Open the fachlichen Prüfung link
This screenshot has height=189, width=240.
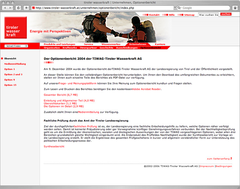pyautogui.click(x=85, y=126)
